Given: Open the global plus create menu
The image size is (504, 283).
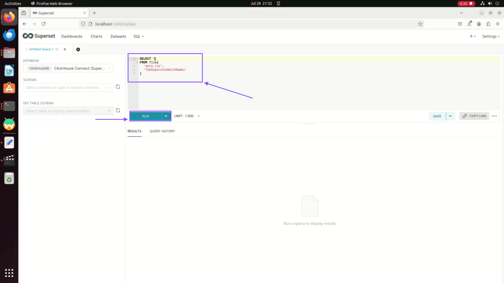Looking at the screenshot, I should point(472,36).
